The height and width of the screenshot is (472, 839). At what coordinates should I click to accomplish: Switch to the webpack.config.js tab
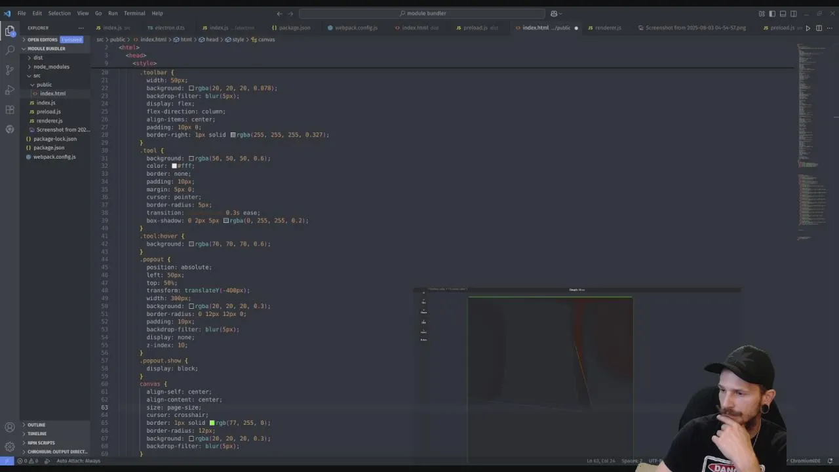[x=352, y=28]
